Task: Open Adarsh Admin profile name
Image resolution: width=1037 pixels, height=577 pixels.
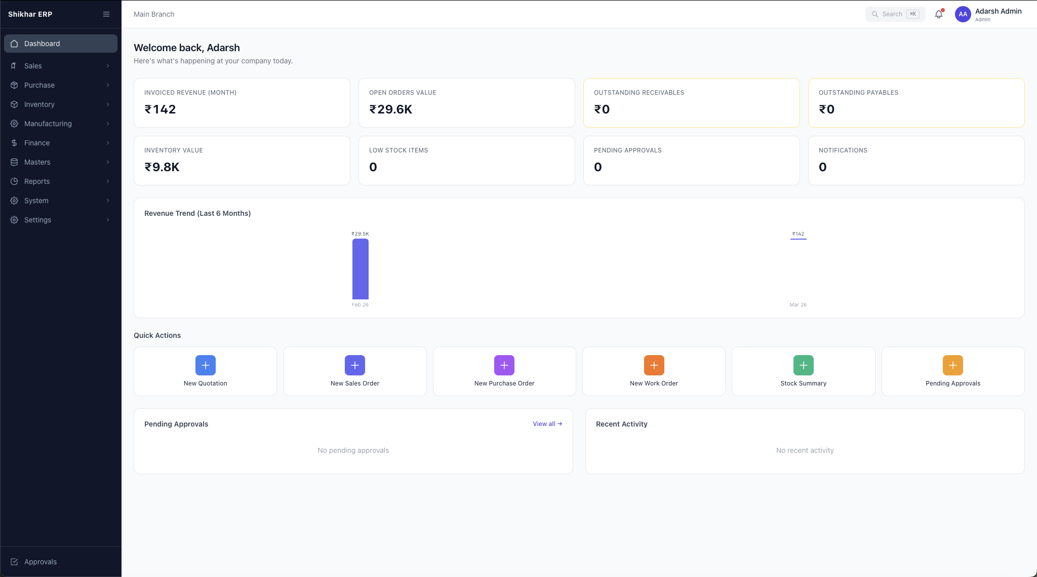Action: [x=999, y=11]
